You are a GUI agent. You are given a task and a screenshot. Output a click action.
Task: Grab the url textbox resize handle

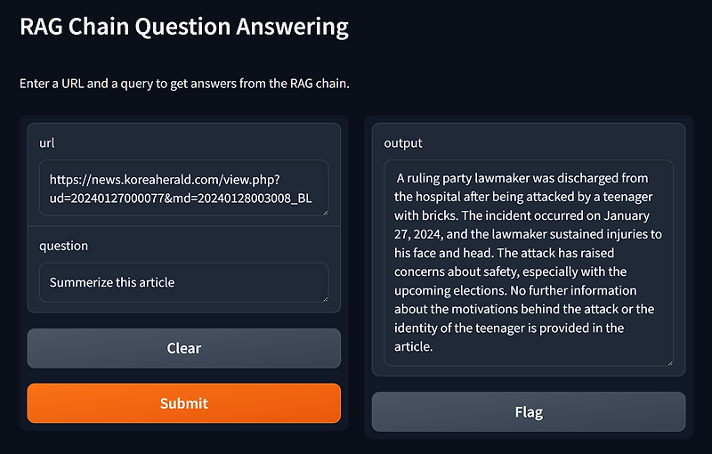325,213
